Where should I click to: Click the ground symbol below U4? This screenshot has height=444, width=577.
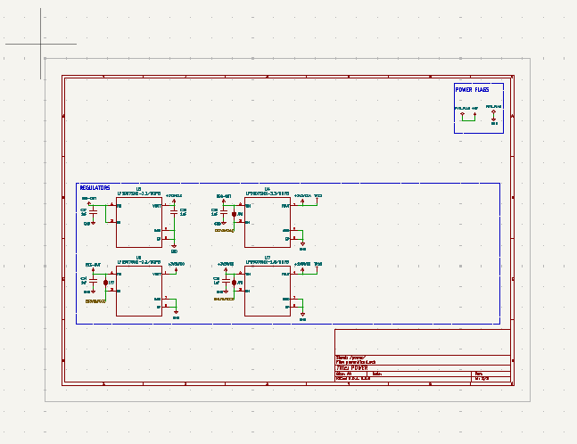(302, 243)
